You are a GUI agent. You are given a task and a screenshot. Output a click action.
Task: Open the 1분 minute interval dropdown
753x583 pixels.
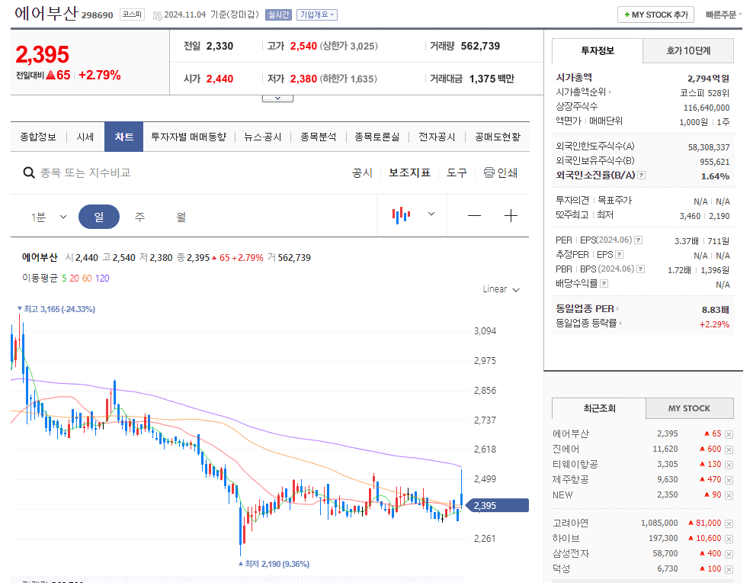point(49,217)
